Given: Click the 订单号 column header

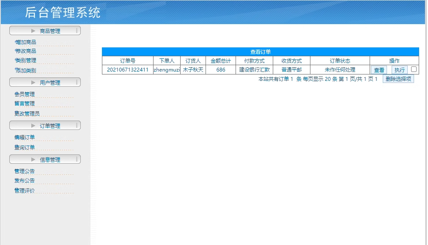Looking at the screenshot, I should [x=127, y=61].
